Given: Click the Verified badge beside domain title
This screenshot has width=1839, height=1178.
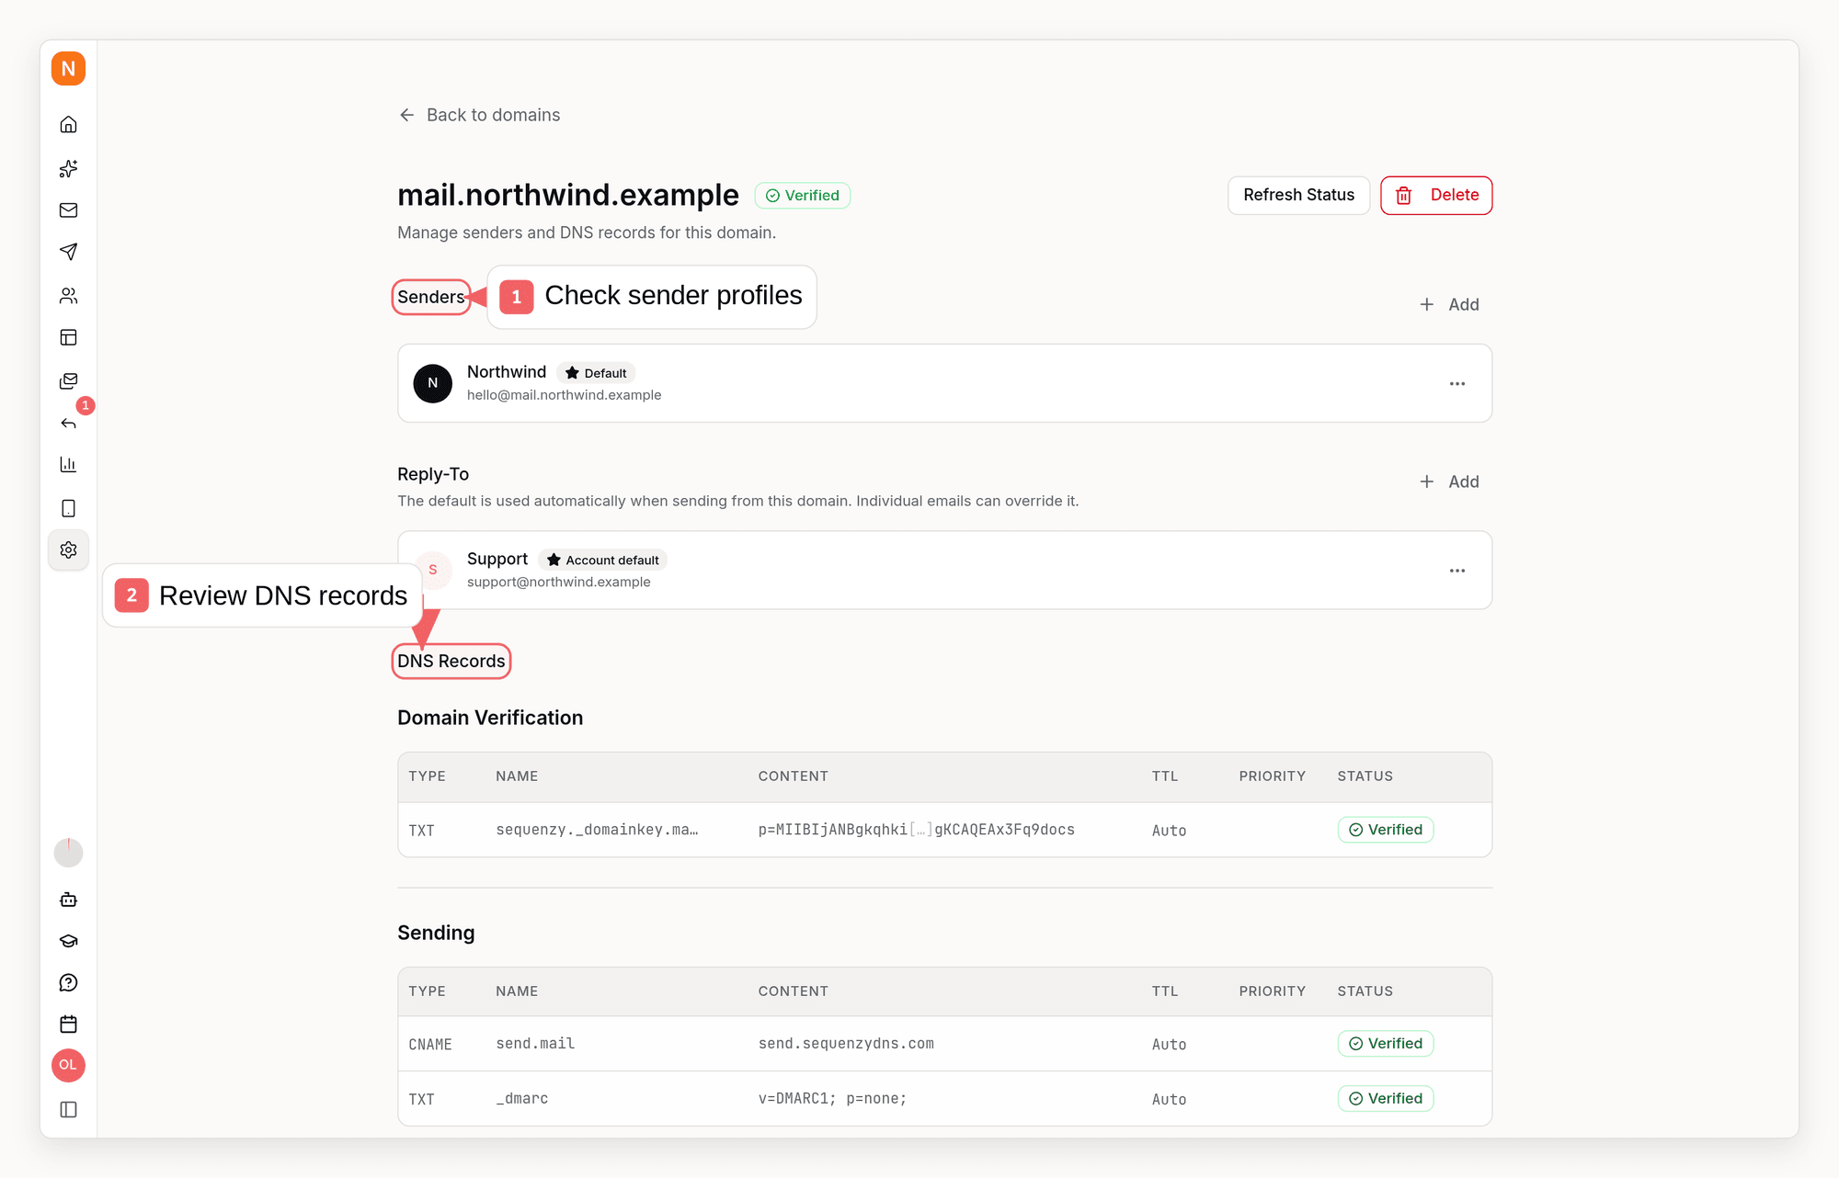Looking at the screenshot, I should (x=803, y=196).
